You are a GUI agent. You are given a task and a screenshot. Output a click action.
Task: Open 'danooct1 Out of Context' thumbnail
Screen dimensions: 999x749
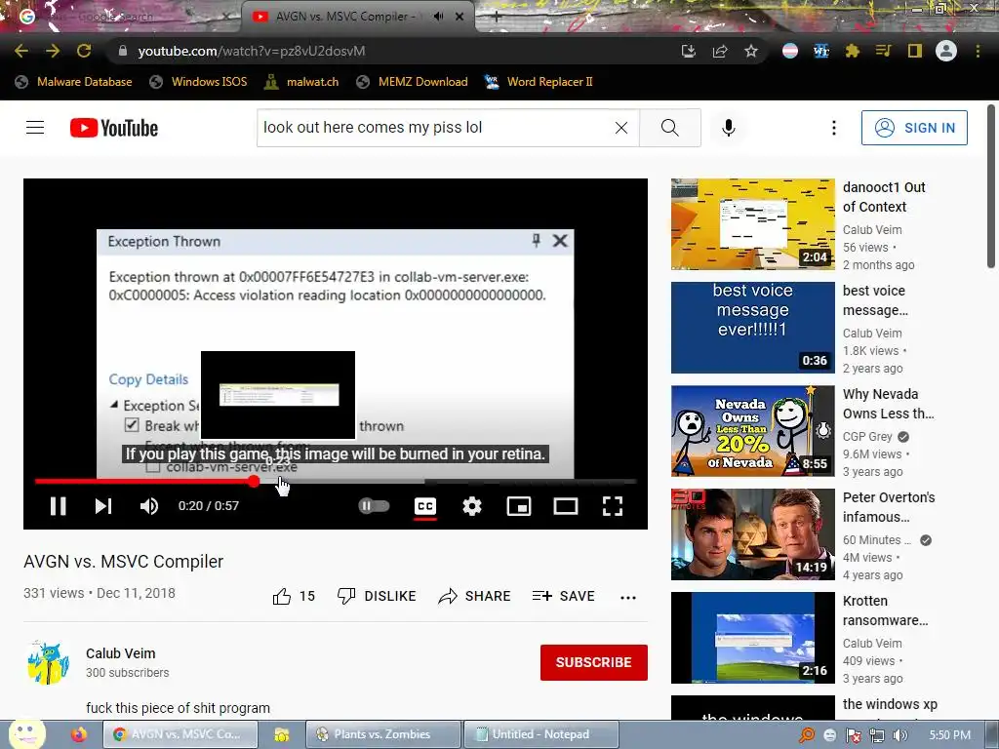tap(752, 224)
